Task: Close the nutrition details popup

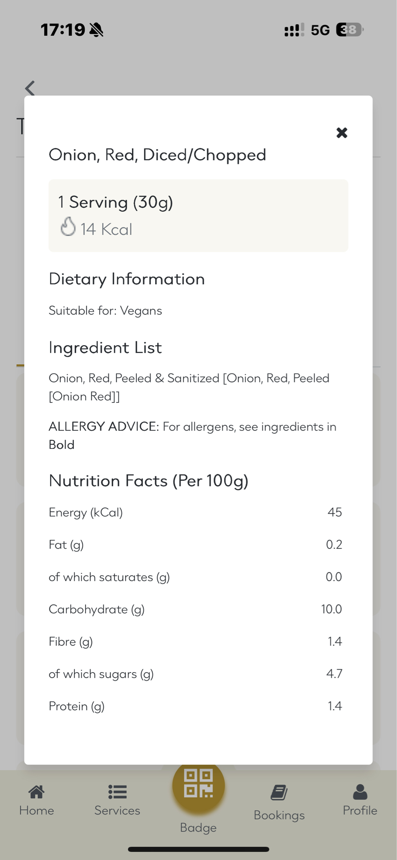Action: coord(342,133)
